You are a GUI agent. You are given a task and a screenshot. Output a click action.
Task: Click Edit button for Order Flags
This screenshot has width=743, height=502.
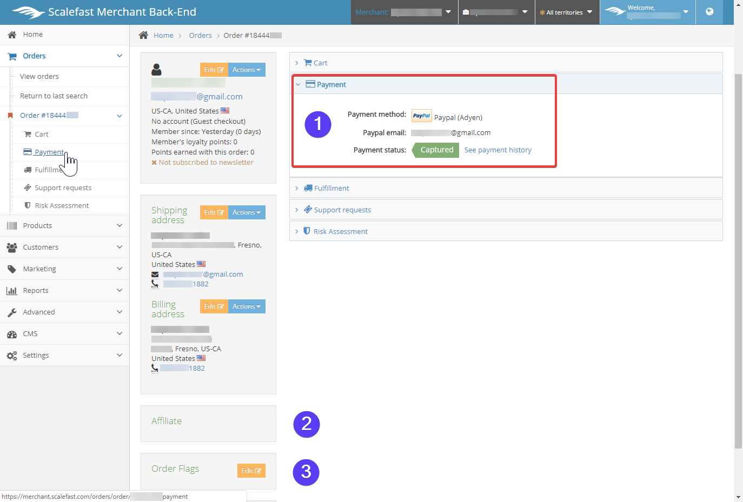tap(251, 471)
